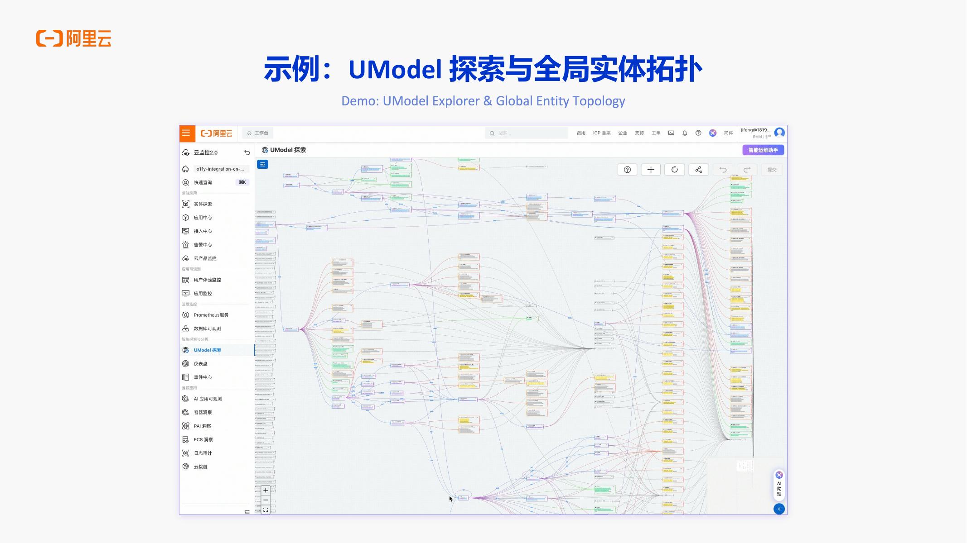
Task: Collapse the sidebar with the bottom toggle icon
Action: point(247,512)
